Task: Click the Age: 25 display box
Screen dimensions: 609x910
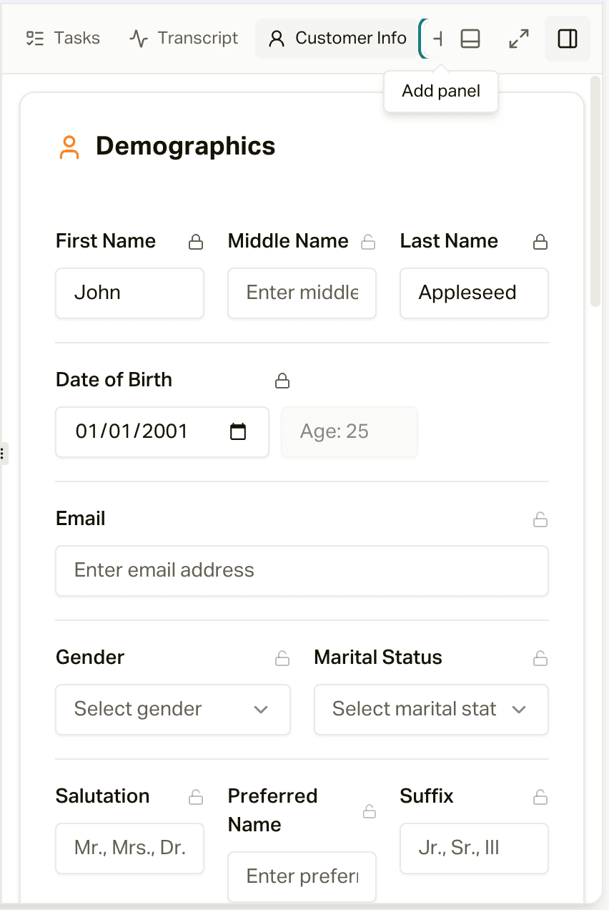Action: pyautogui.click(x=350, y=432)
